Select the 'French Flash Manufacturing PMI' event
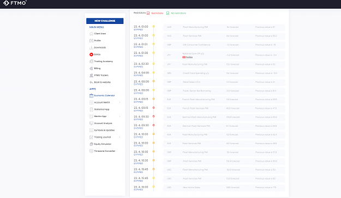The image size is (341, 198). pyautogui.click(x=199, y=100)
